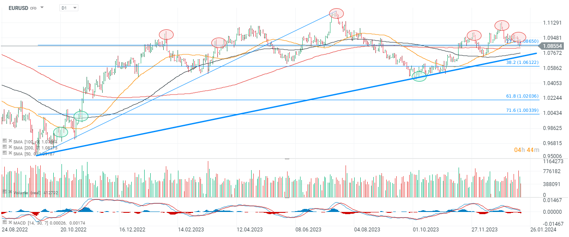Remove Volume indicator with X icon

point(10,191)
